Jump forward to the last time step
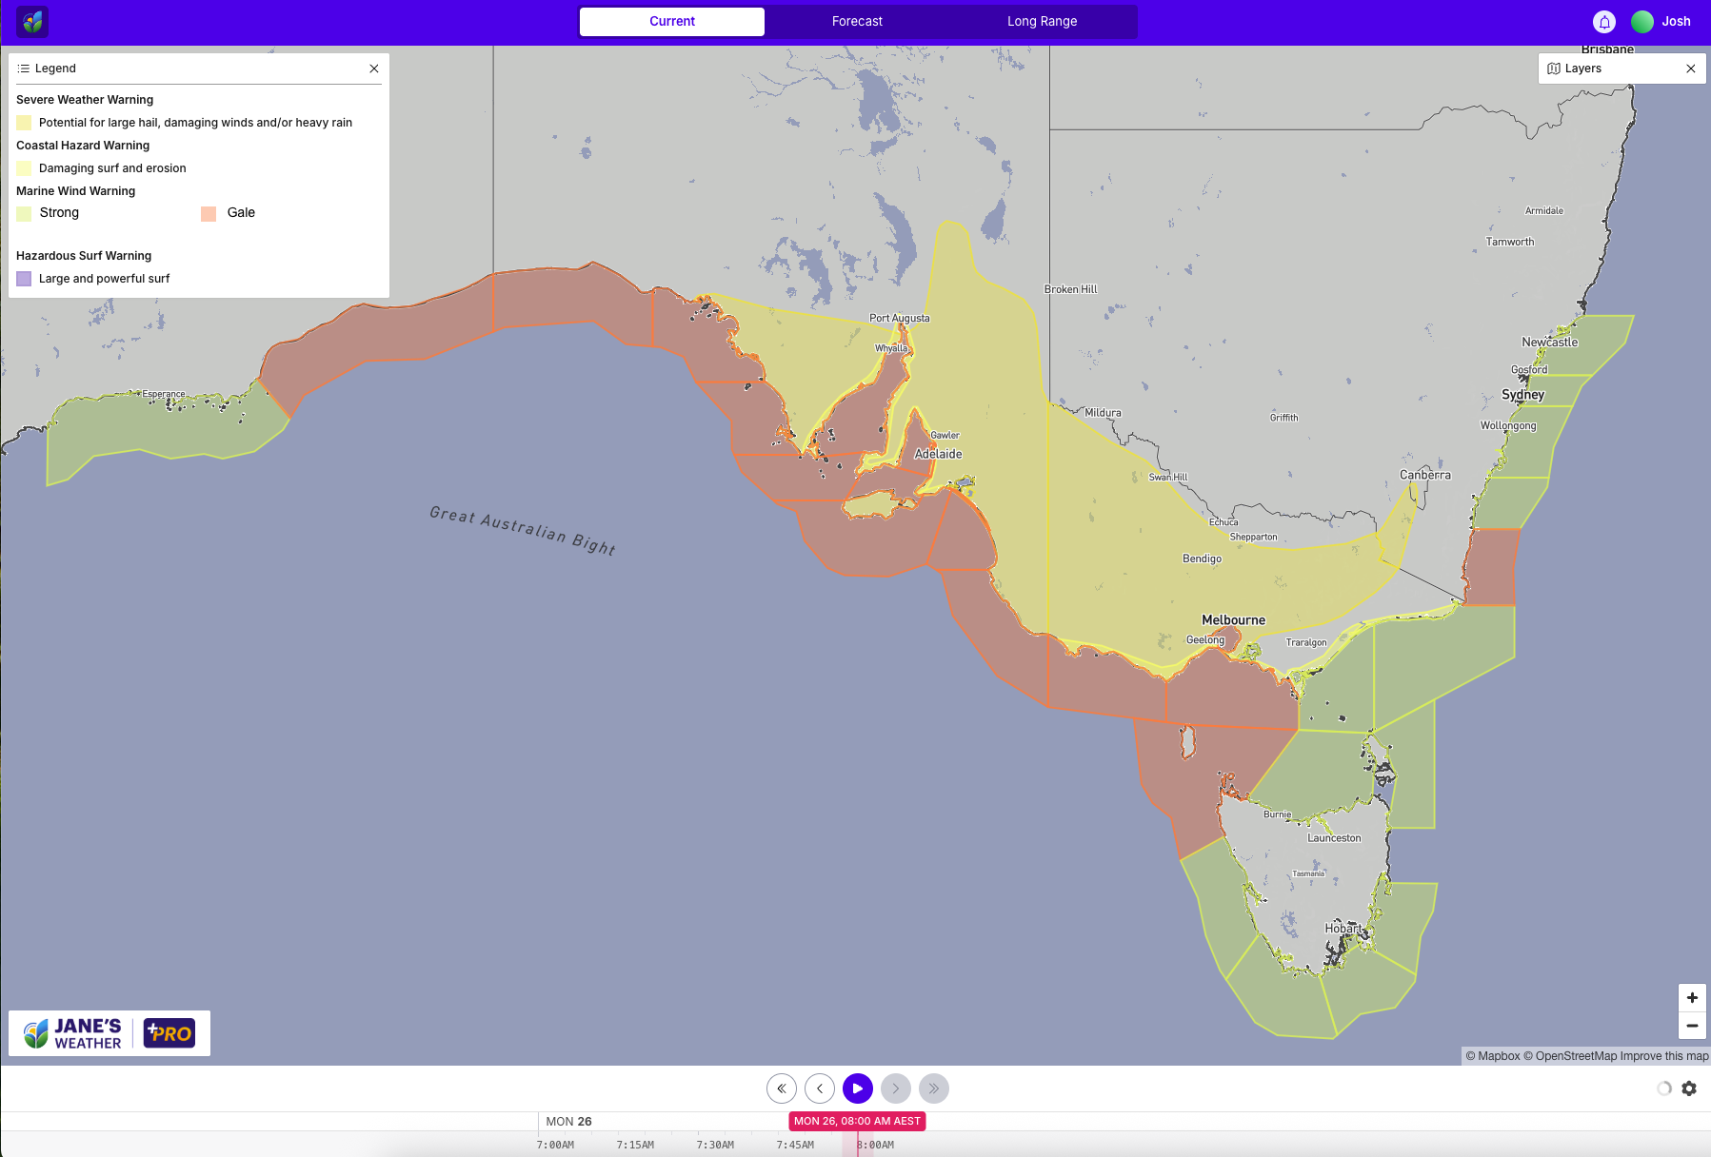This screenshot has height=1157, width=1711. pos(934,1088)
